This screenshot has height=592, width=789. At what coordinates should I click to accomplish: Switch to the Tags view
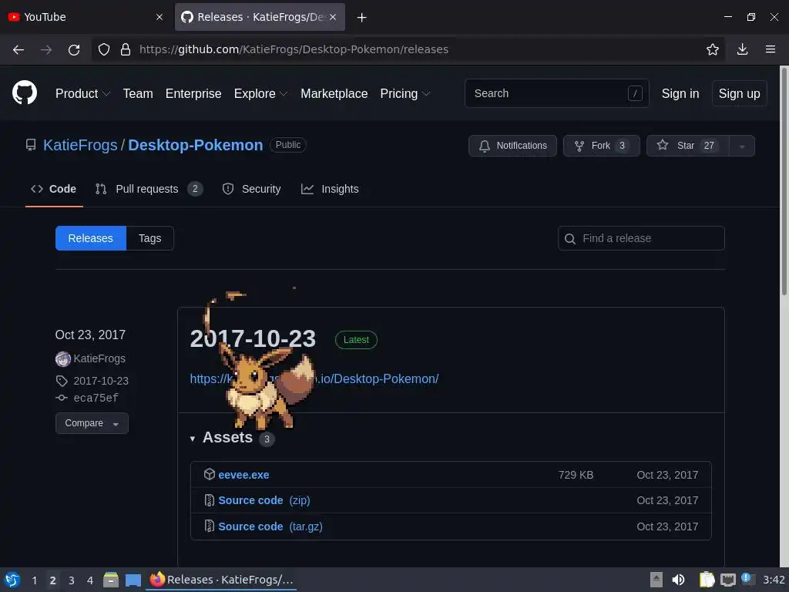(x=150, y=238)
